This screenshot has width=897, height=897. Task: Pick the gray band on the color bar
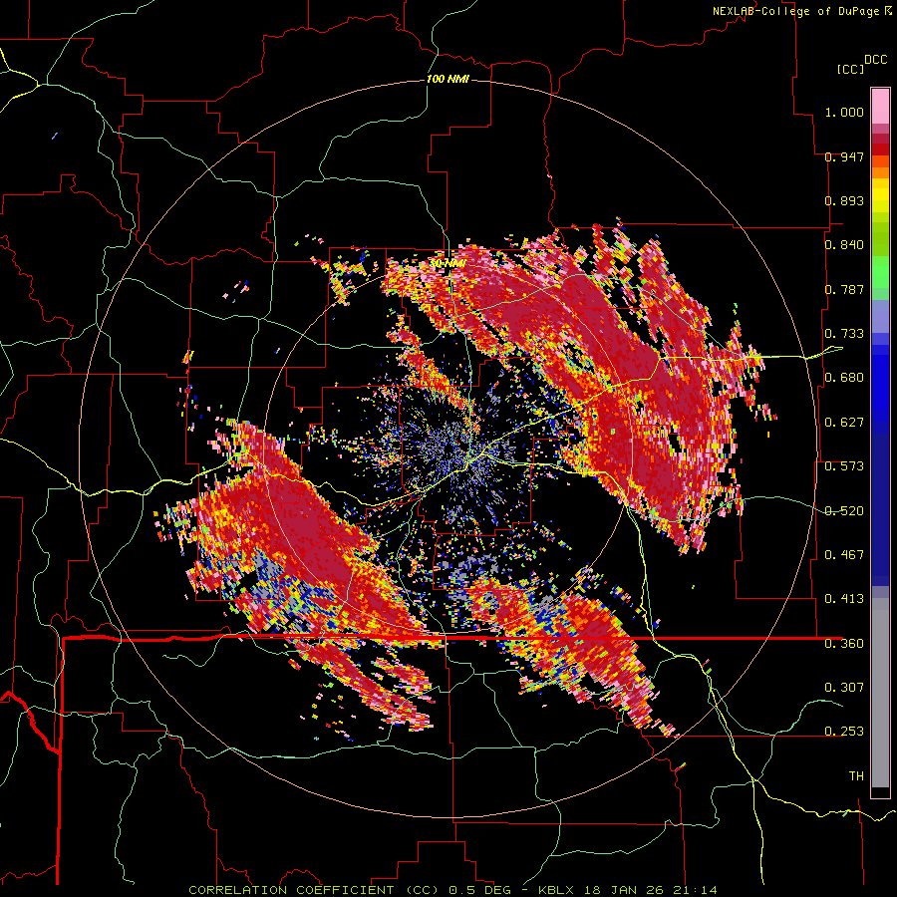click(x=880, y=693)
